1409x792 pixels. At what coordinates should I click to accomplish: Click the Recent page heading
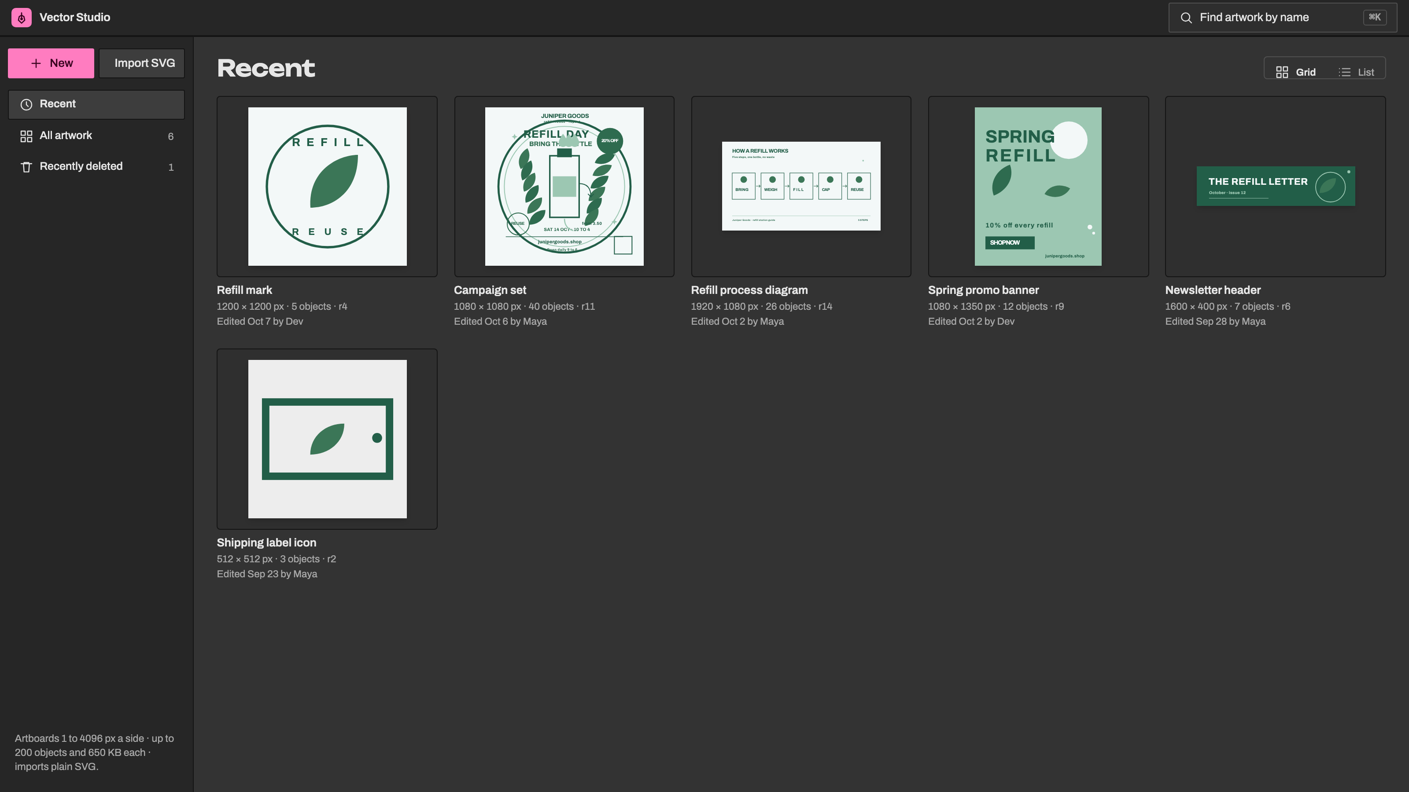(x=266, y=68)
